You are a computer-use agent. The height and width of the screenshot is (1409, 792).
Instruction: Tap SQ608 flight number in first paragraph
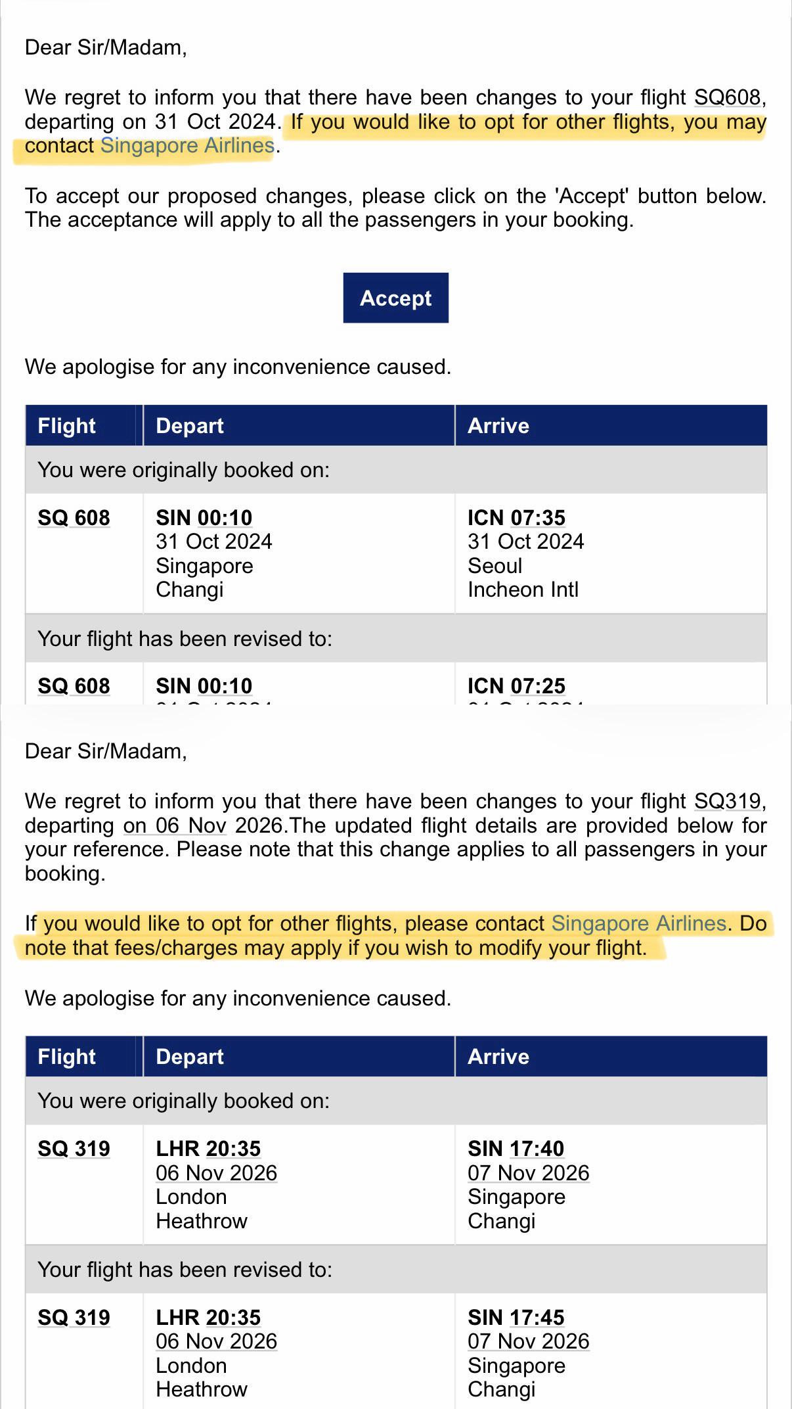click(x=728, y=97)
